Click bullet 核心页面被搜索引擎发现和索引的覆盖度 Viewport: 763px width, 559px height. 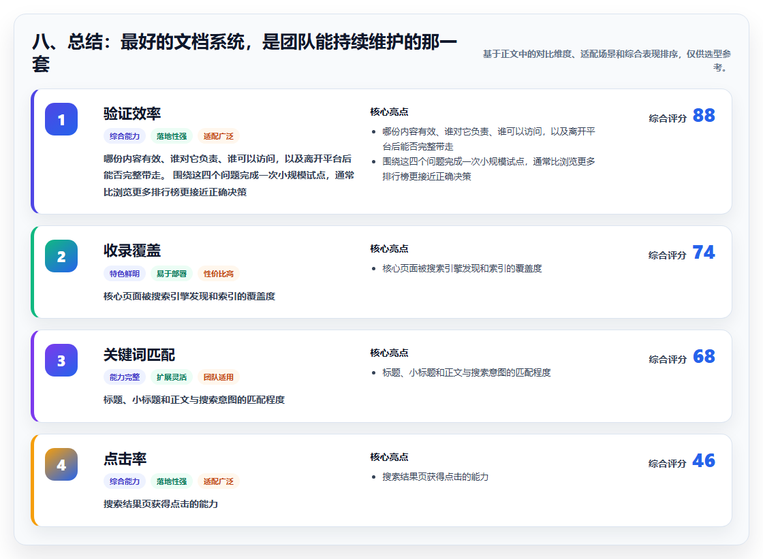coord(462,268)
